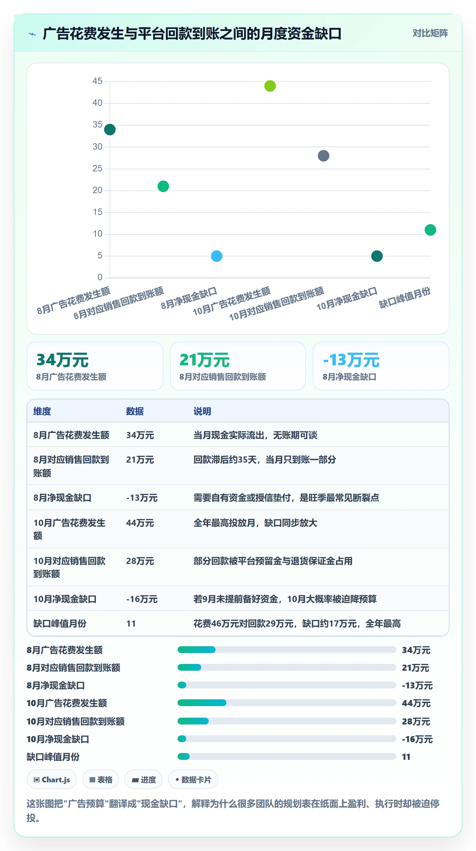Click the -16万元 table cell
This screenshot has width=476, height=851.
[142, 599]
